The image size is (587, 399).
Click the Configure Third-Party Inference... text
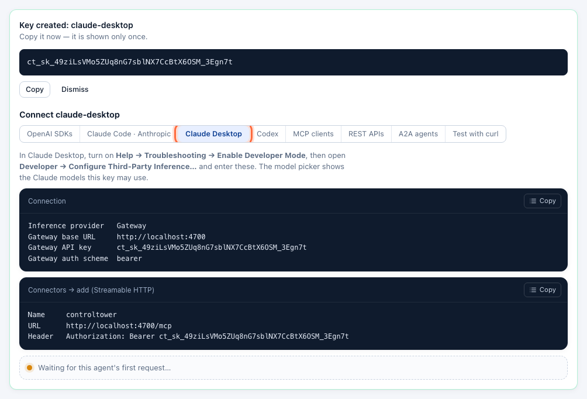133,166
